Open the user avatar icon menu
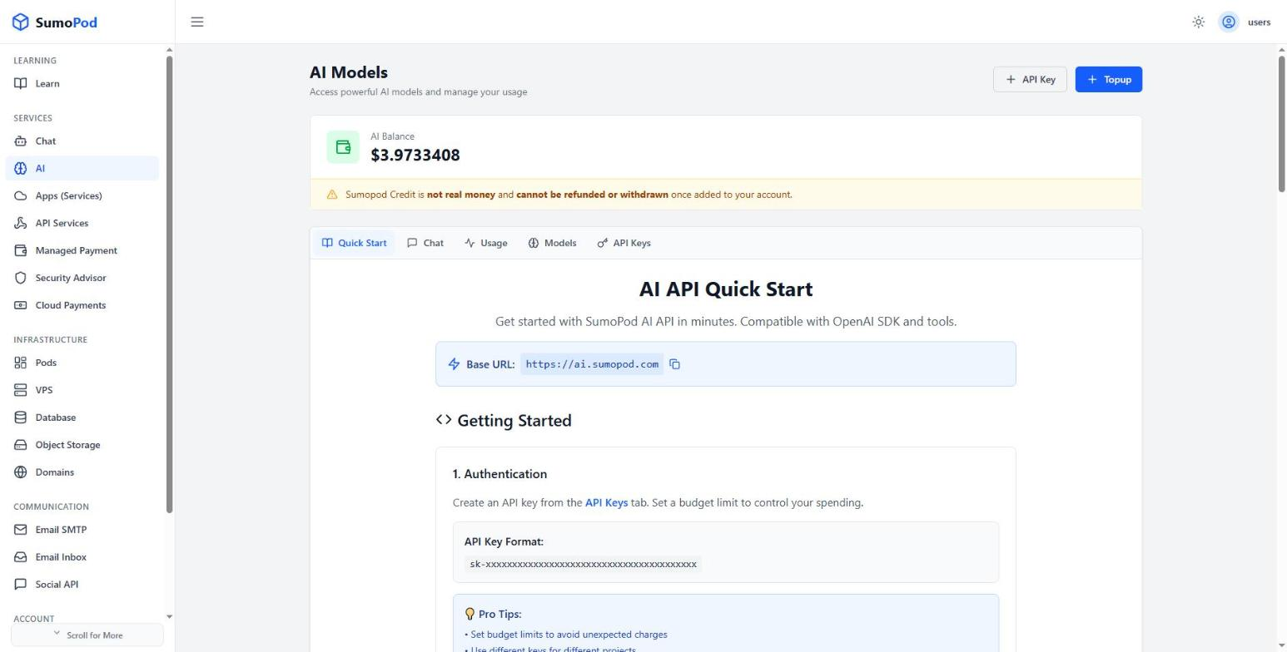 click(x=1229, y=22)
